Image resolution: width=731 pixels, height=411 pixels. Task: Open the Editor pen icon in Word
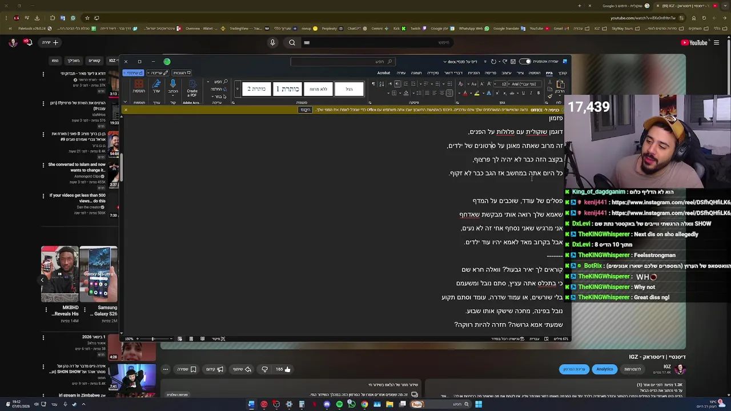156,85
